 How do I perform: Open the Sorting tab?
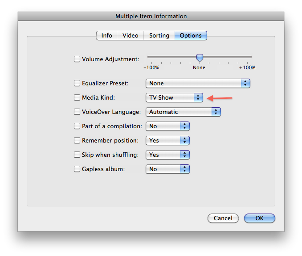pos(159,36)
